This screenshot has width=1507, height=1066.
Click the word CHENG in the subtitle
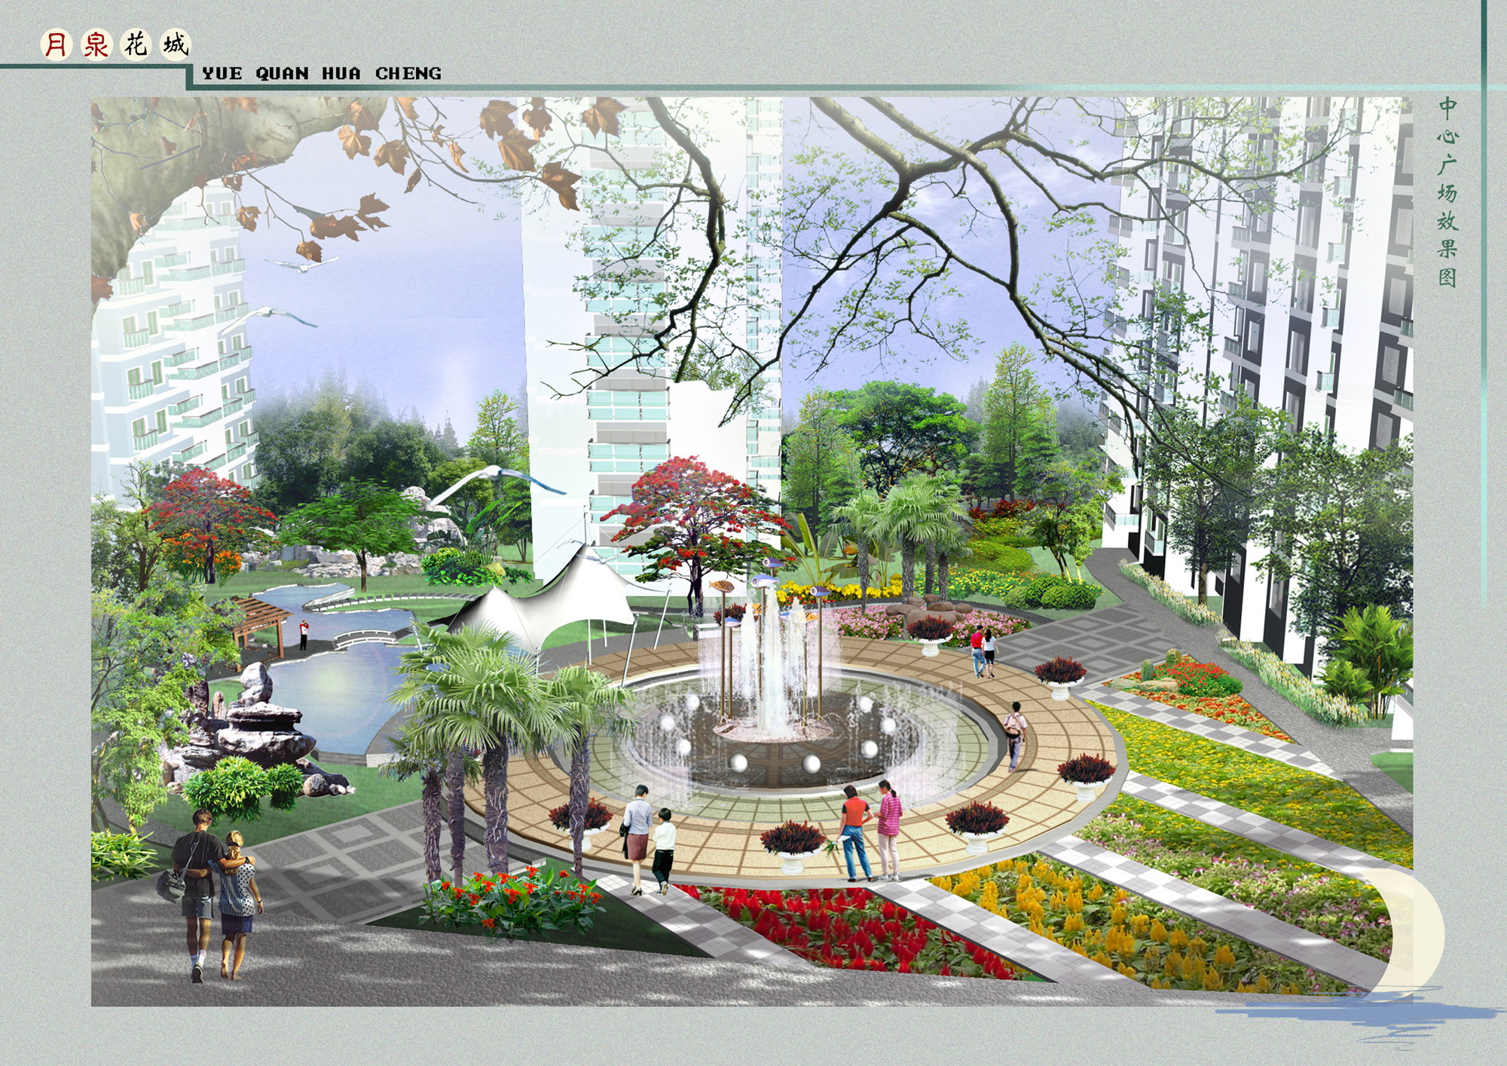tap(408, 74)
